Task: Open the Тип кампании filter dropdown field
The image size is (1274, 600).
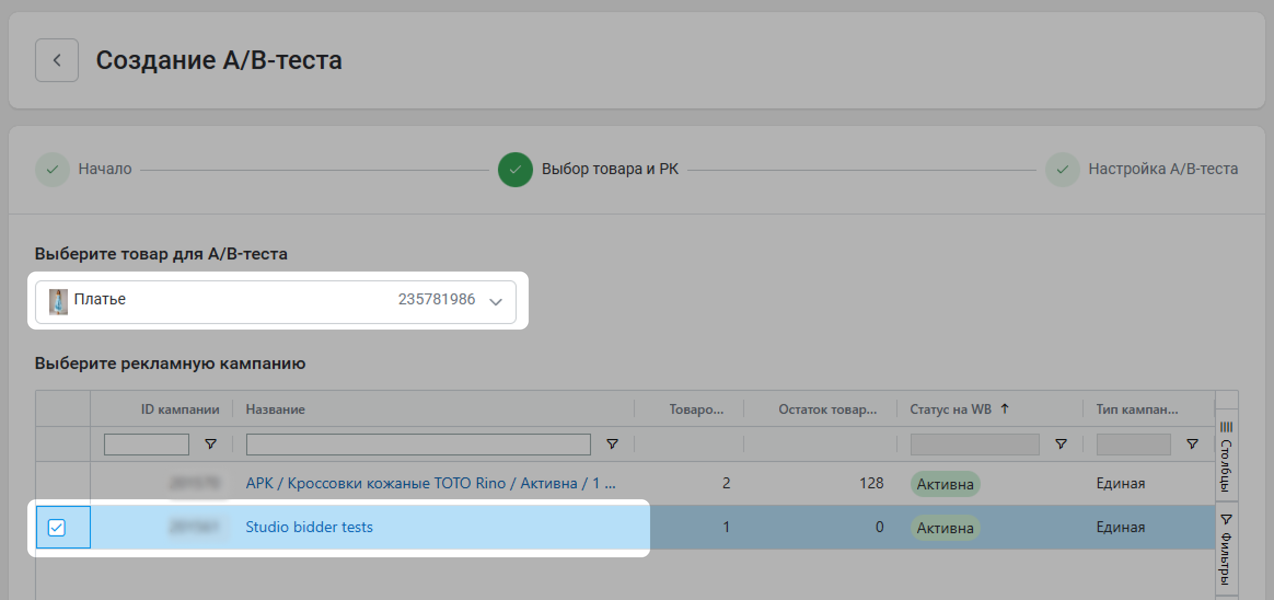Action: coord(1133,444)
